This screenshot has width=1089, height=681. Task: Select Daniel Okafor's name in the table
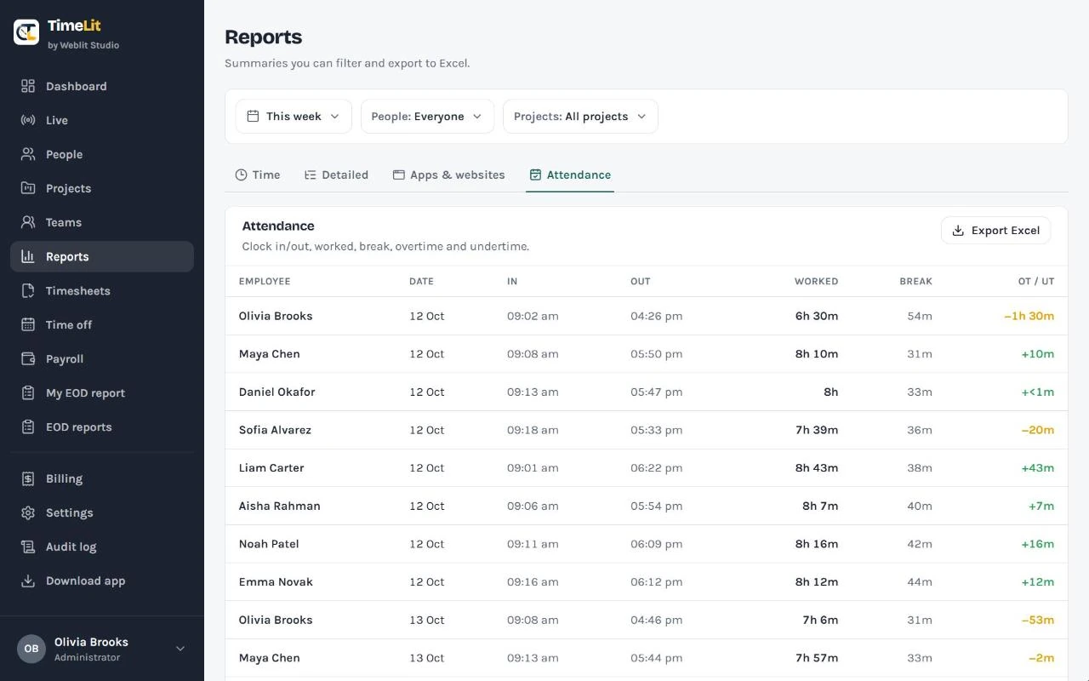[277, 392]
